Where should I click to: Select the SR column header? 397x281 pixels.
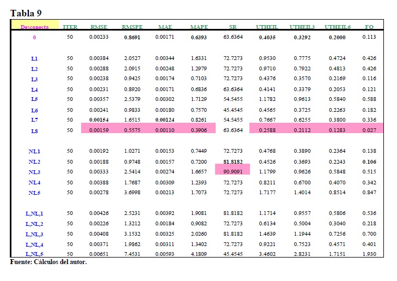233,27
